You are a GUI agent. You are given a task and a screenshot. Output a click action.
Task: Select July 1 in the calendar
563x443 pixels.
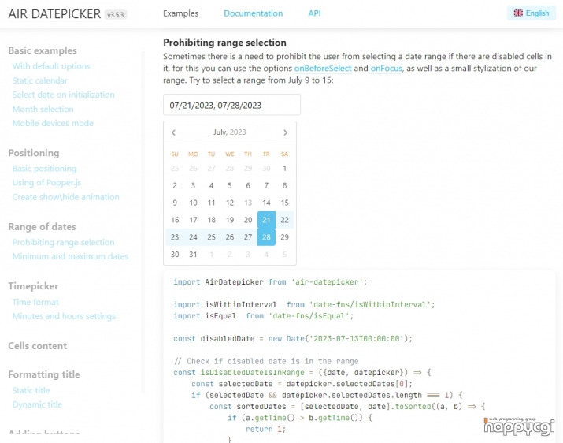pyautogui.click(x=284, y=168)
